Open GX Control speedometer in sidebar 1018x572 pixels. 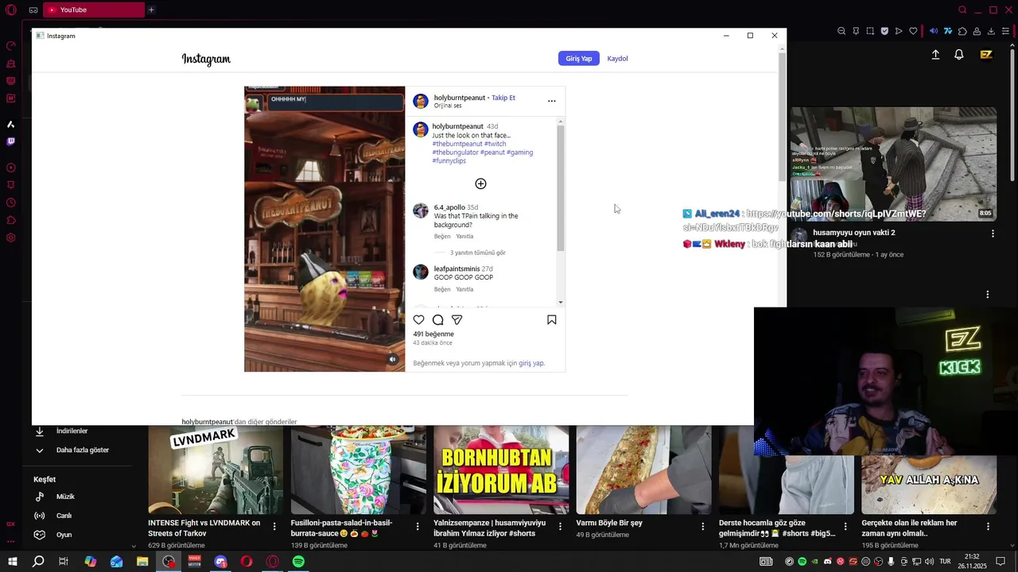click(11, 45)
